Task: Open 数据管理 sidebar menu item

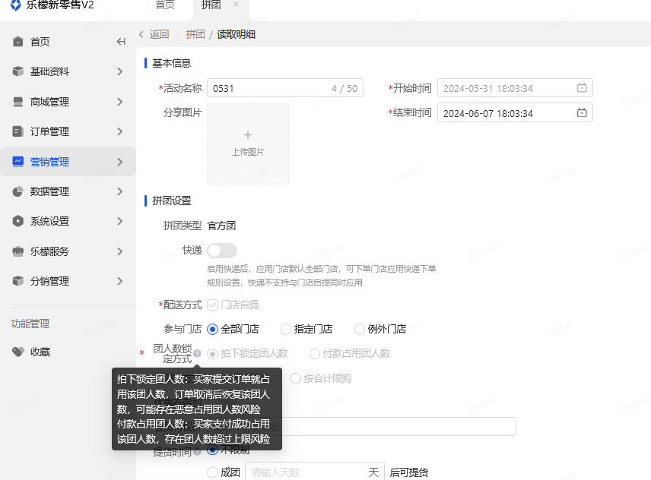Action: click(68, 191)
